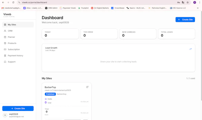This screenshot has height=120, width=202.
Task: Click the CRM people icon
Action: coord(5,31)
